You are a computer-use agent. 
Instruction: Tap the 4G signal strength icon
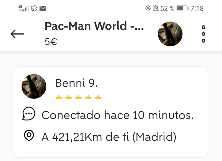coord(23,8)
